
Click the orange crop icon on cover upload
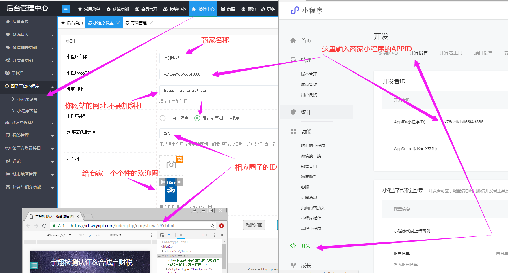(180, 159)
